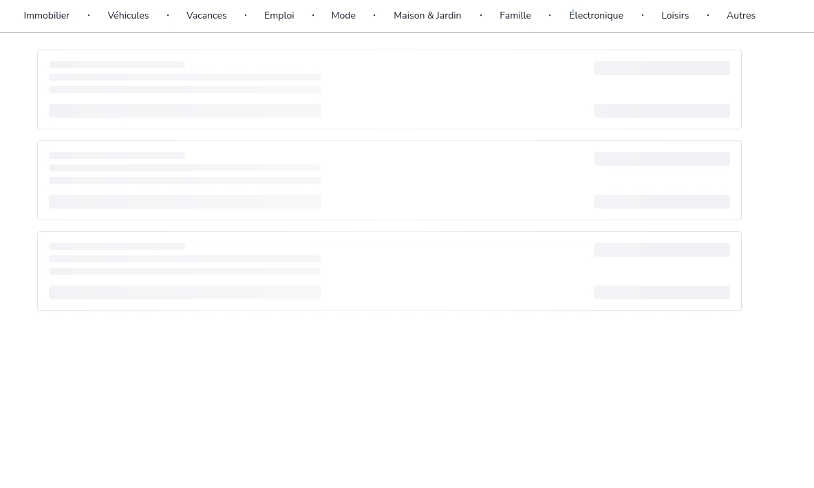
Task: Click third card's bottom-left wide placeholder bar
Action: coord(184,293)
